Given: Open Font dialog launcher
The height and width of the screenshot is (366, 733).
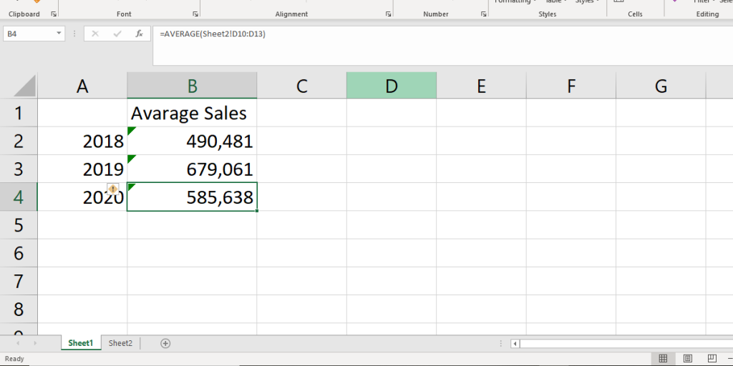Looking at the screenshot, I should (195, 14).
